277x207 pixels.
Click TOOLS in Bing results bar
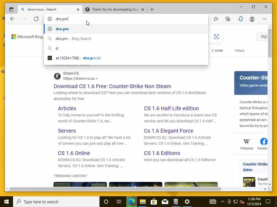[239, 51]
